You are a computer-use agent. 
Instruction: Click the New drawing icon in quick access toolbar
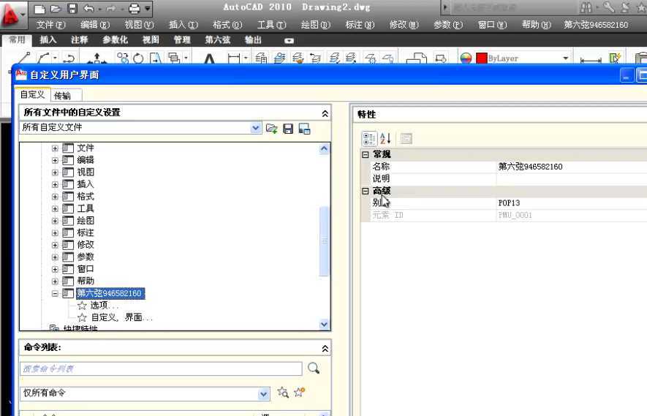click(39, 8)
